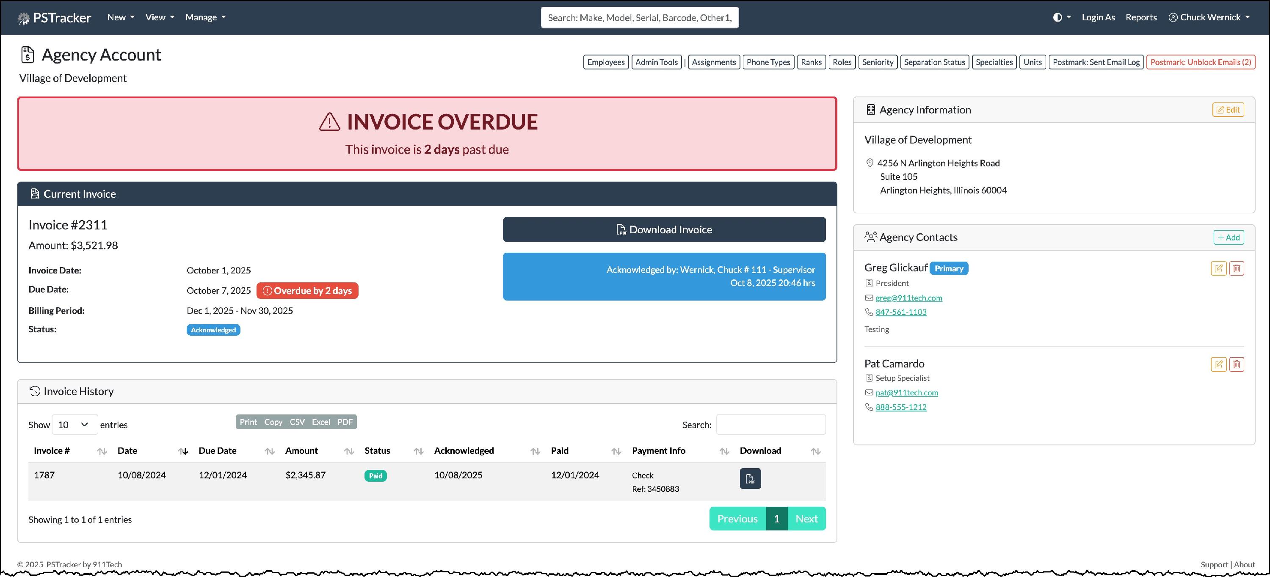The image size is (1270, 577).
Task: Delete Pat Camardo contact
Action: click(1237, 364)
